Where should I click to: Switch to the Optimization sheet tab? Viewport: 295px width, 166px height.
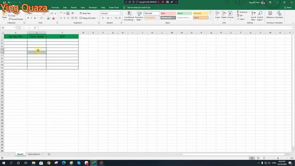click(34, 154)
